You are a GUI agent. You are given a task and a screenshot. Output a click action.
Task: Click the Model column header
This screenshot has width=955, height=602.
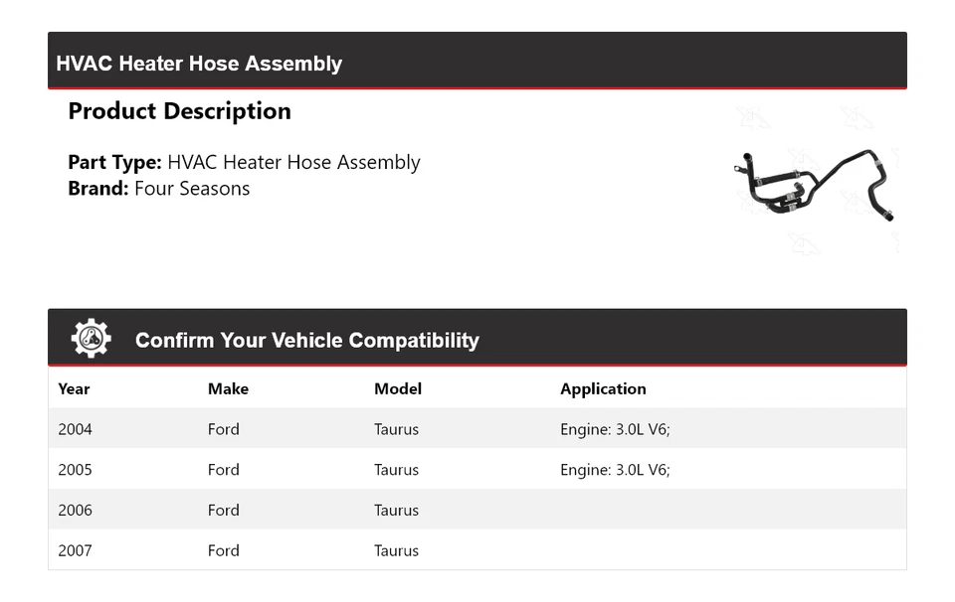coord(397,389)
